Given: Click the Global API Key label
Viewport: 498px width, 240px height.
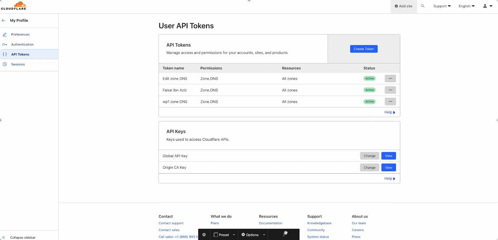Looking at the screenshot, I should pos(175,156).
